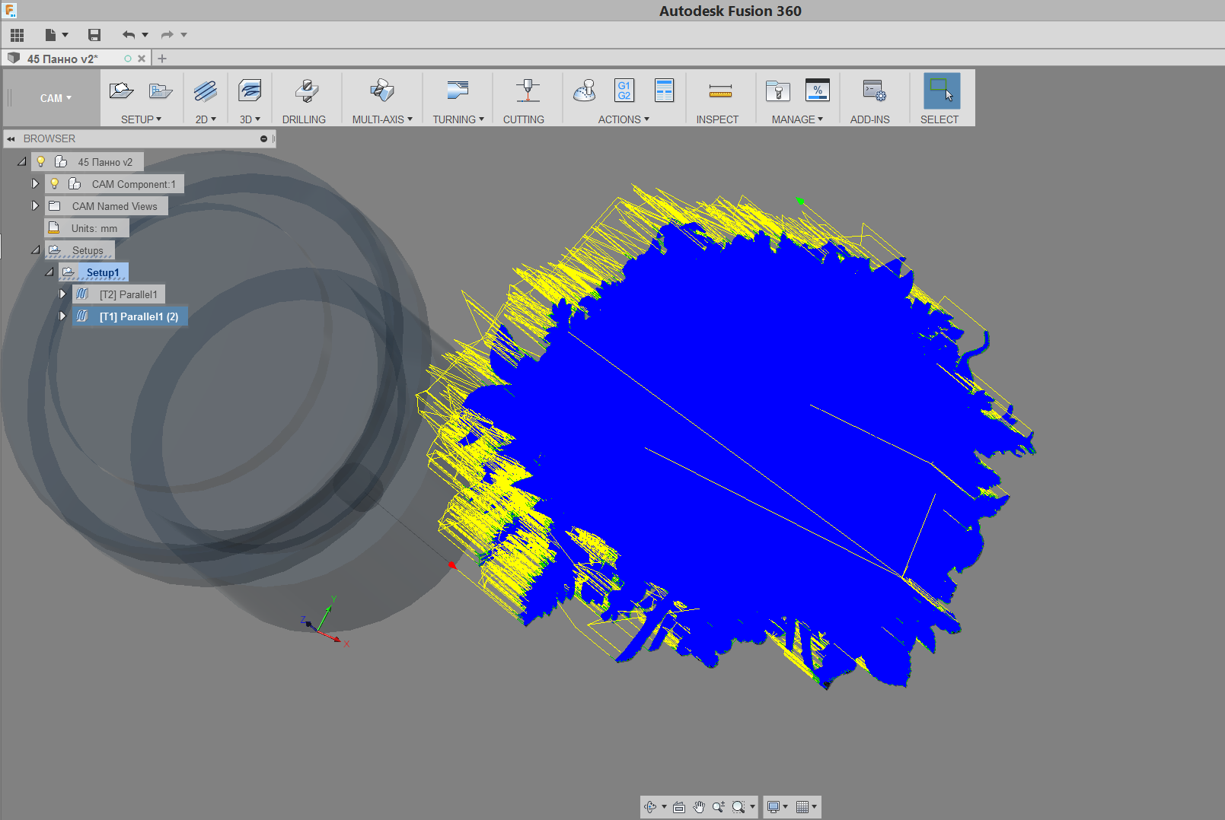Viewport: 1225px width, 820px height.
Task: Open the Tool Library icon in MANAGE
Action: pyautogui.click(x=777, y=91)
